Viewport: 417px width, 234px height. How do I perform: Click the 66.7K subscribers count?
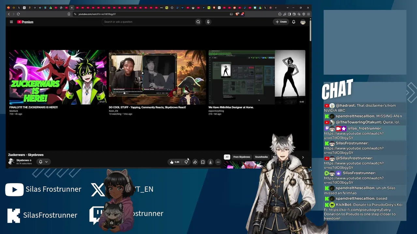[x=24, y=163]
